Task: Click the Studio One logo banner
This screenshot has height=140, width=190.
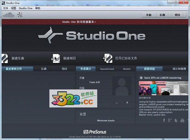Action: 92,35
